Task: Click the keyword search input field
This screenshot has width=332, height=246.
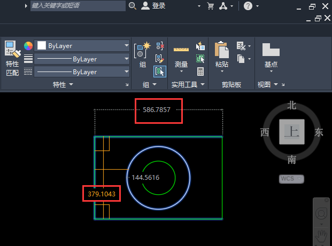Action: 78,6
